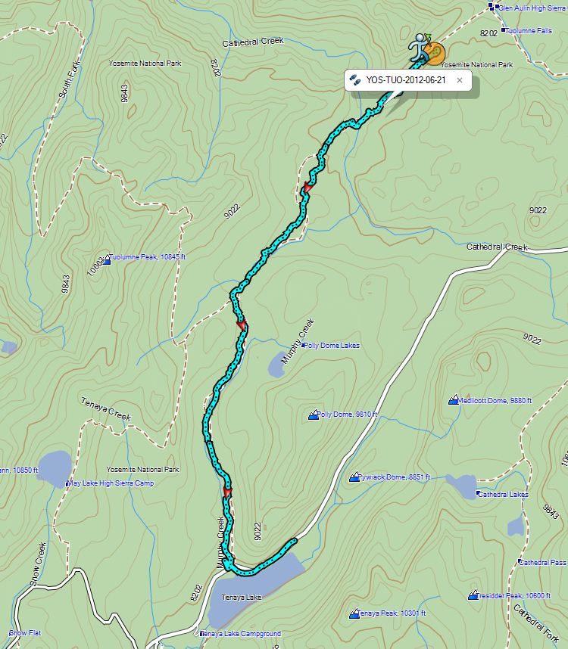Select the Medlicott Dome peak icon
The height and width of the screenshot is (649, 568).
coord(454,400)
